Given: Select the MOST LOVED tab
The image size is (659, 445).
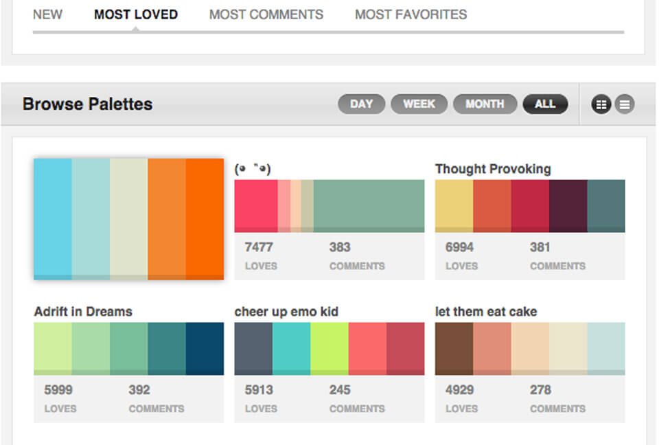Looking at the screenshot, I should tap(136, 14).
